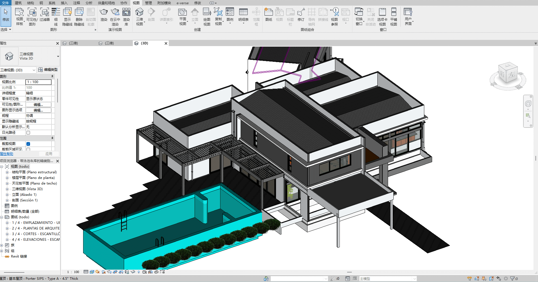Click the 视图比例 1 : 100 input field
The width and height of the screenshot is (538, 282).
[38, 82]
